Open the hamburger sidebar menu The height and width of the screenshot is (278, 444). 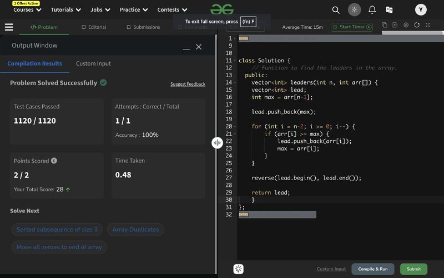coord(9,27)
